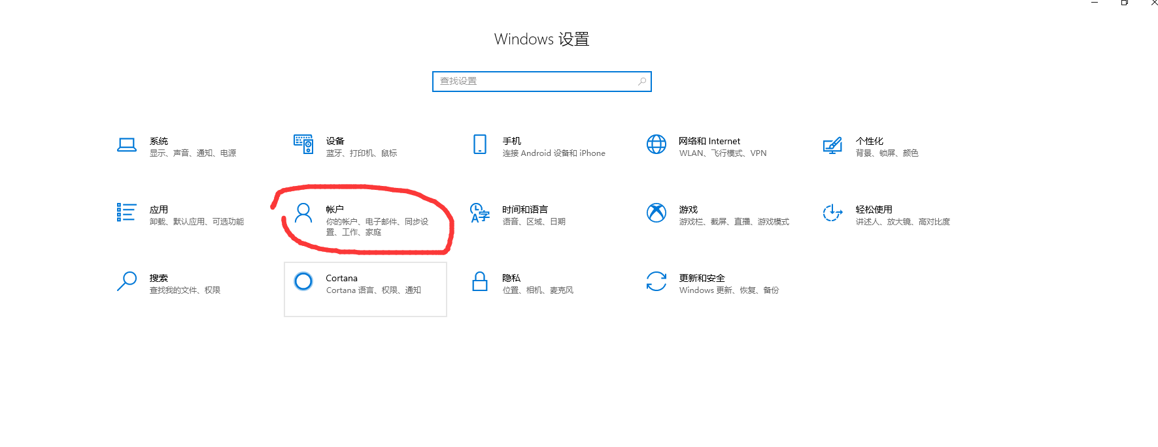Click the 查找设置 search field
Screen dimensions: 1158x447
coord(542,82)
